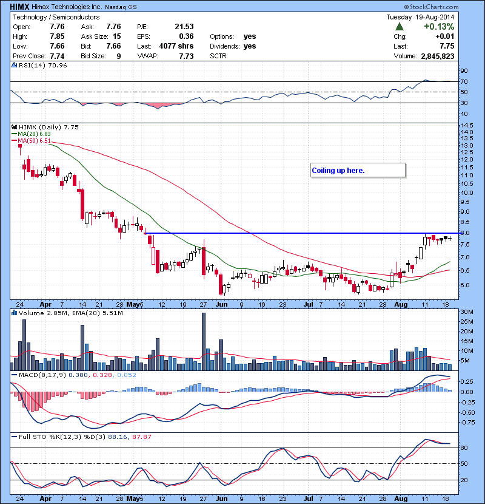Click the VWAP value 7.73
Image resolution: width=485 pixels, height=504 pixels.
pos(186,56)
